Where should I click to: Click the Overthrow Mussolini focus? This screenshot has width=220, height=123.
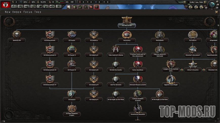[138, 109]
